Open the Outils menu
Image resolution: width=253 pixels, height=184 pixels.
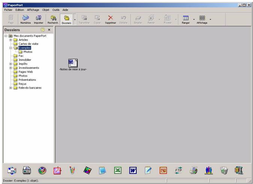click(56, 10)
